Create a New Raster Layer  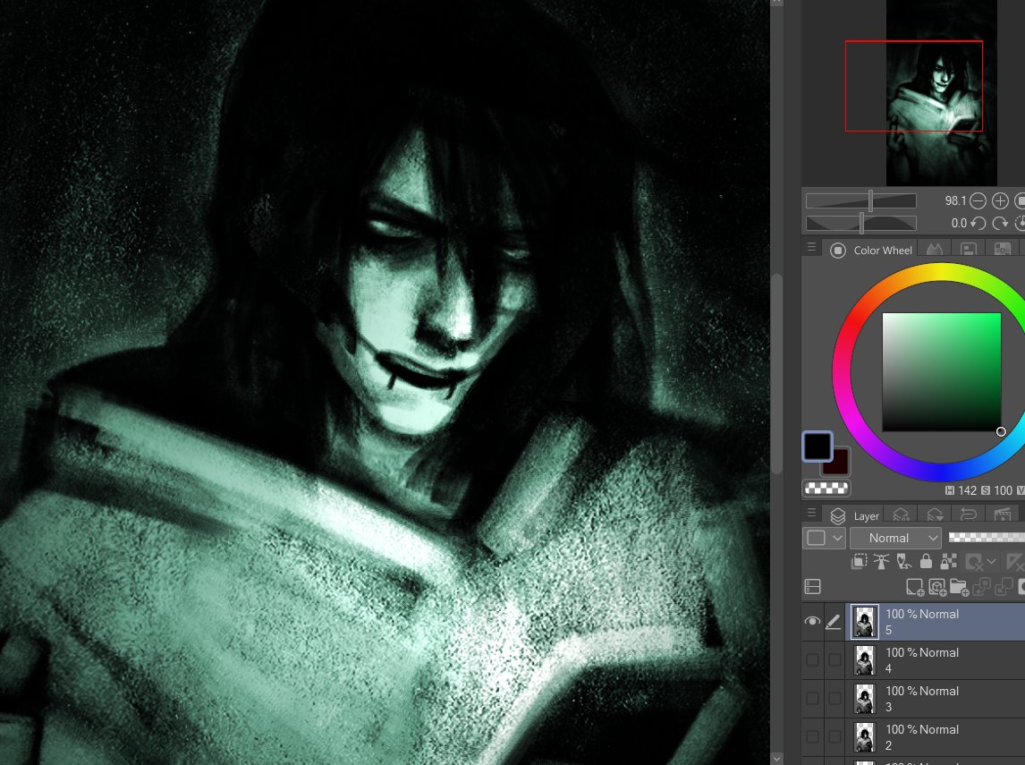[x=914, y=587]
